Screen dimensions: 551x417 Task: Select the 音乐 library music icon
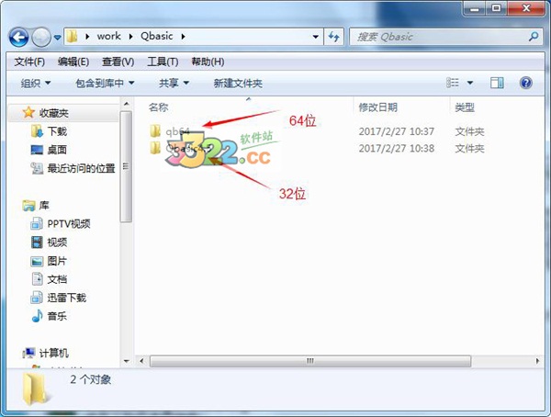click(x=38, y=316)
